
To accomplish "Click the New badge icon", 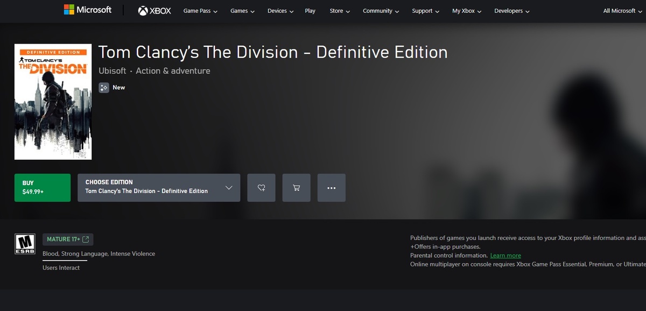I will [104, 87].
